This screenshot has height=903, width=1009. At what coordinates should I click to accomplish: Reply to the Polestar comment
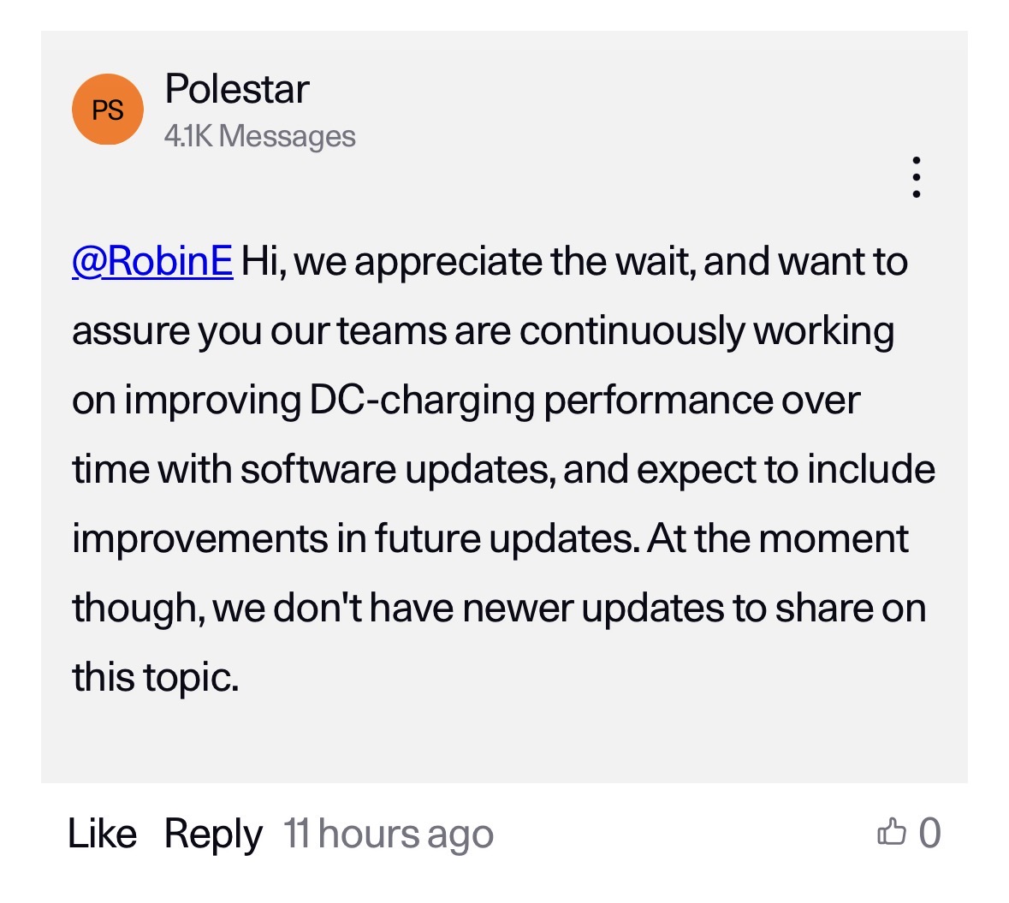click(213, 834)
